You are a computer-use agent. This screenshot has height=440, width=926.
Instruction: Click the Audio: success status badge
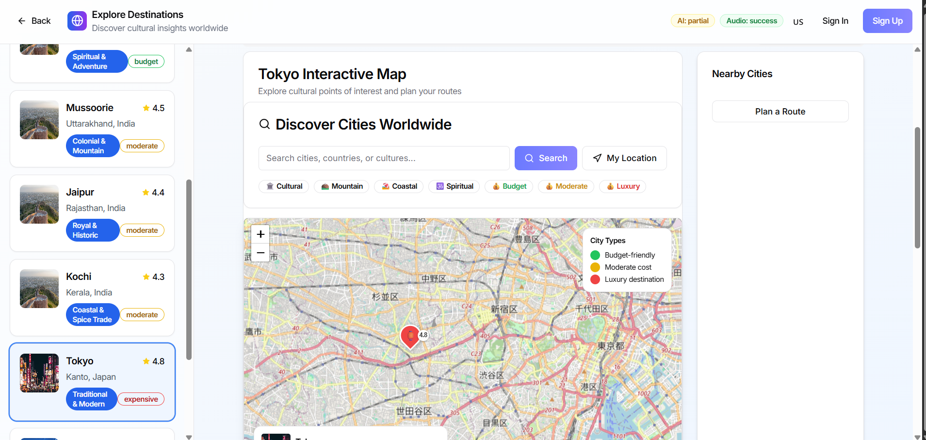[x=751, y=21]
